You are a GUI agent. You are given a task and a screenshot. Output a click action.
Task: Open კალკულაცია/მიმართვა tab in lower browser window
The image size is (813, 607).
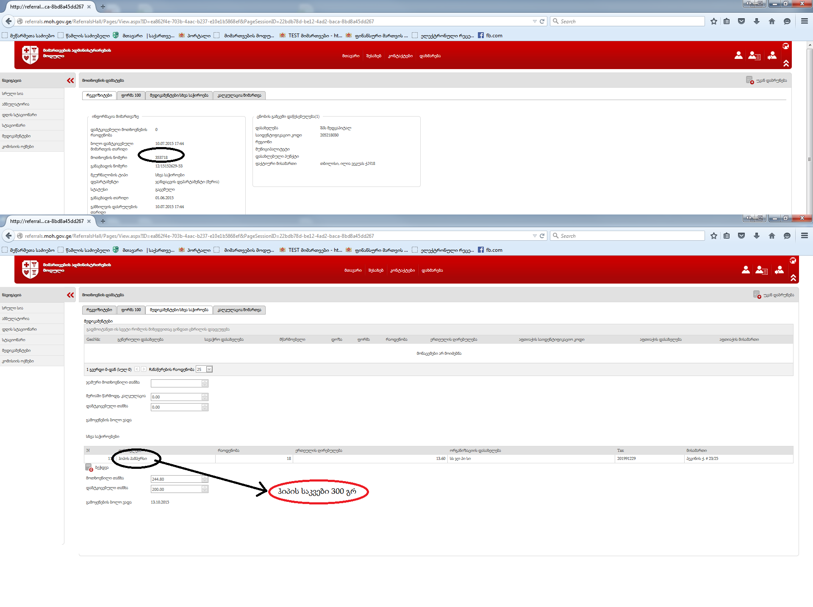coord(239,310)
